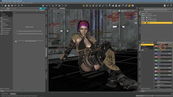Click the What's This help cursor icon
The image size is (173, 97).
click(168, 5)
